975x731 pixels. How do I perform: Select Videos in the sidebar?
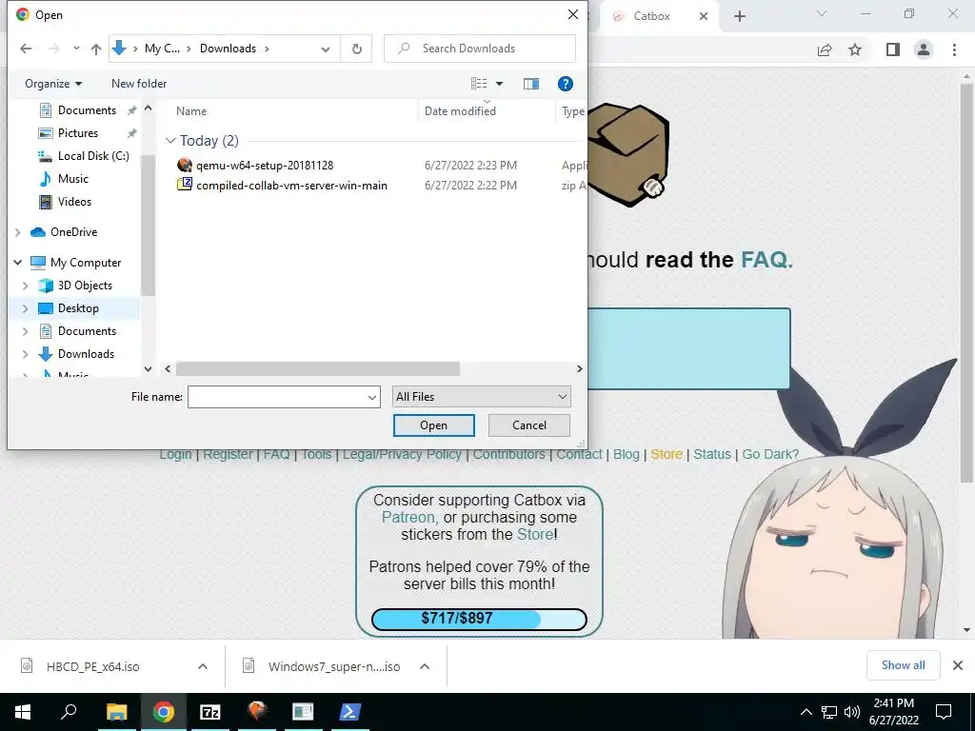[74, 202]
